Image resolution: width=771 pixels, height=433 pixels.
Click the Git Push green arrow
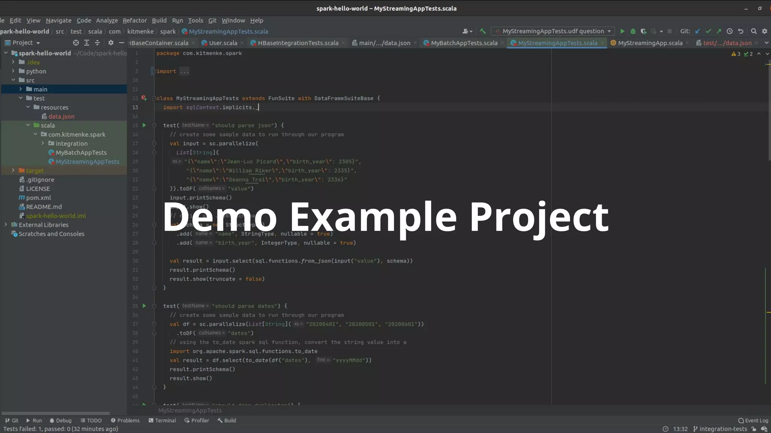[719, 31]
